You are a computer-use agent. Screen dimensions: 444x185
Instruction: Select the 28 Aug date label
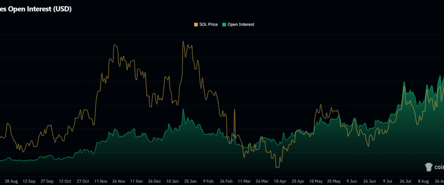point(11,181)
